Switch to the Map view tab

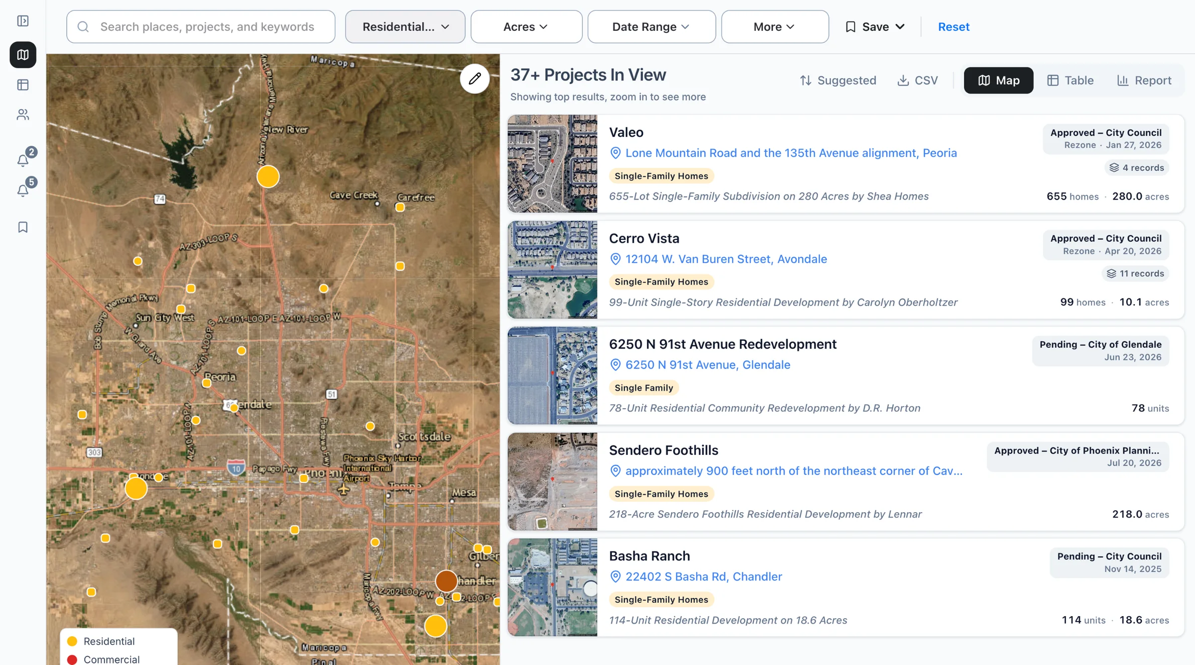pos(998,80)
